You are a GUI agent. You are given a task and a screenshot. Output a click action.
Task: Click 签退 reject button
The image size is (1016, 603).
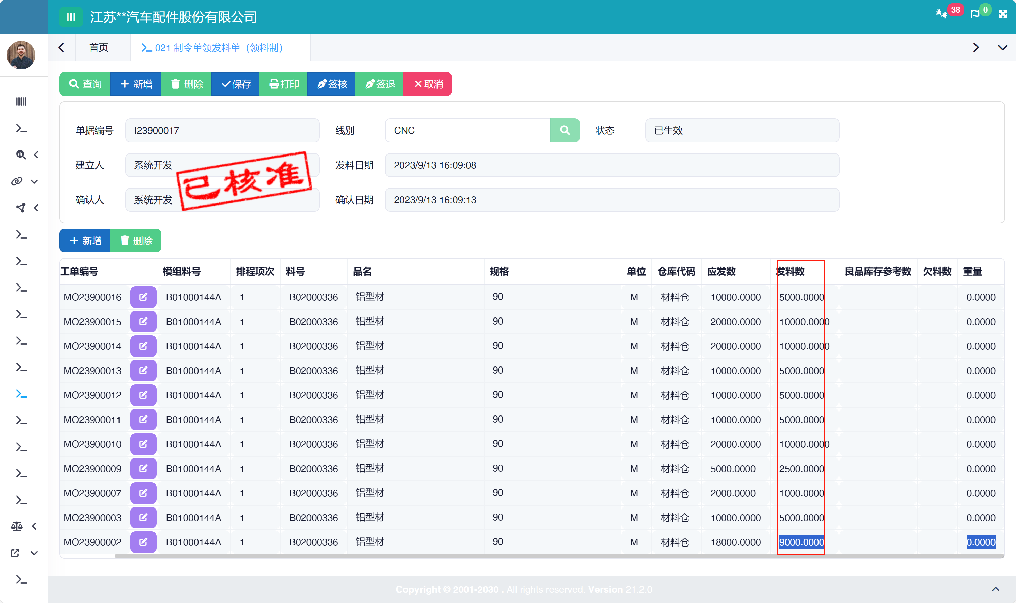[x=380, y=84]
